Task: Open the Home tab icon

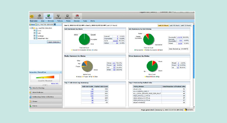Action: 39,16
